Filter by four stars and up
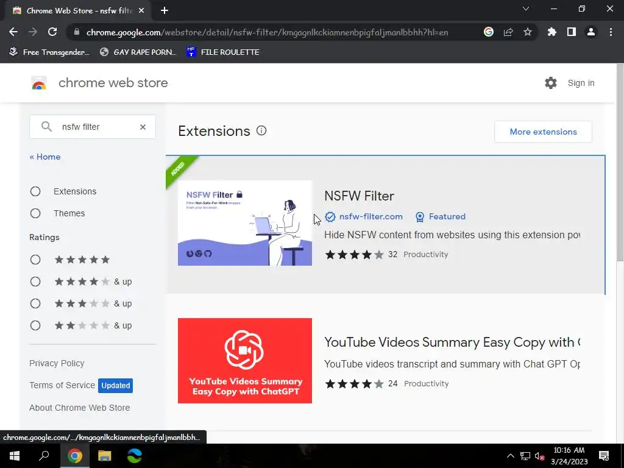624x468 pixels. coord(35,282)
